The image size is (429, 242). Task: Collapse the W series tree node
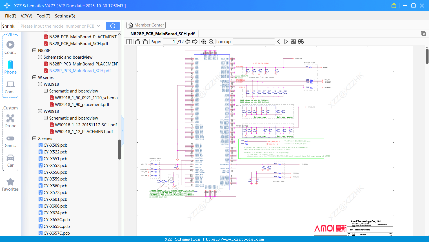pyautogui.click(x=34, y=77)
